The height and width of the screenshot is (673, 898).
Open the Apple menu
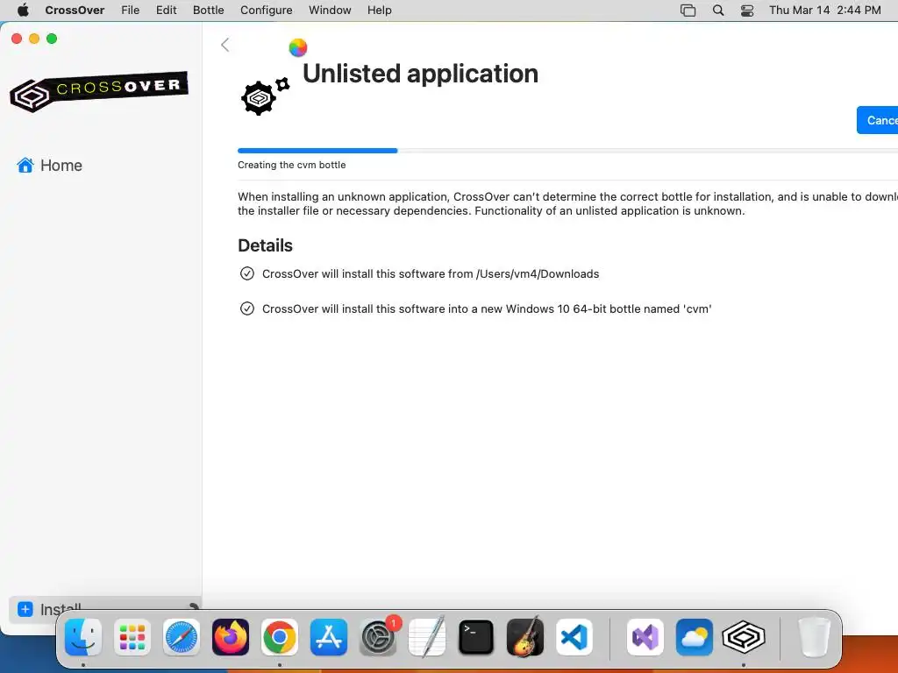point(23,11)
